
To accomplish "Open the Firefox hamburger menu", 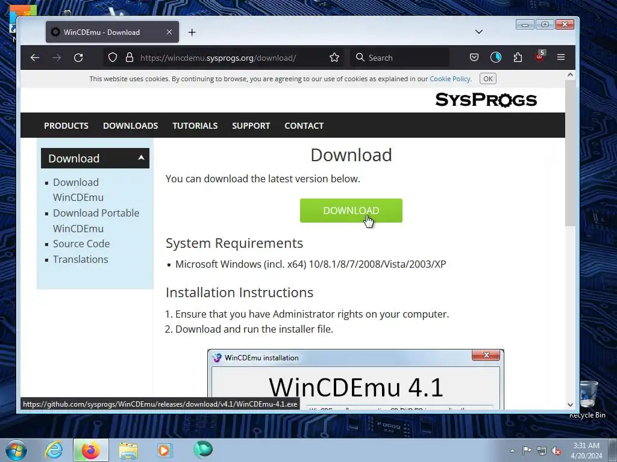I will coord(561,58).
